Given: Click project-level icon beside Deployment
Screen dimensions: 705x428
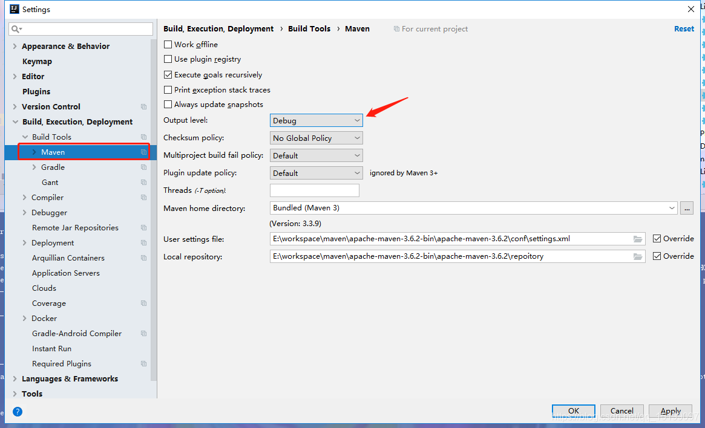Looking at the screenshot, I should 144,243.
